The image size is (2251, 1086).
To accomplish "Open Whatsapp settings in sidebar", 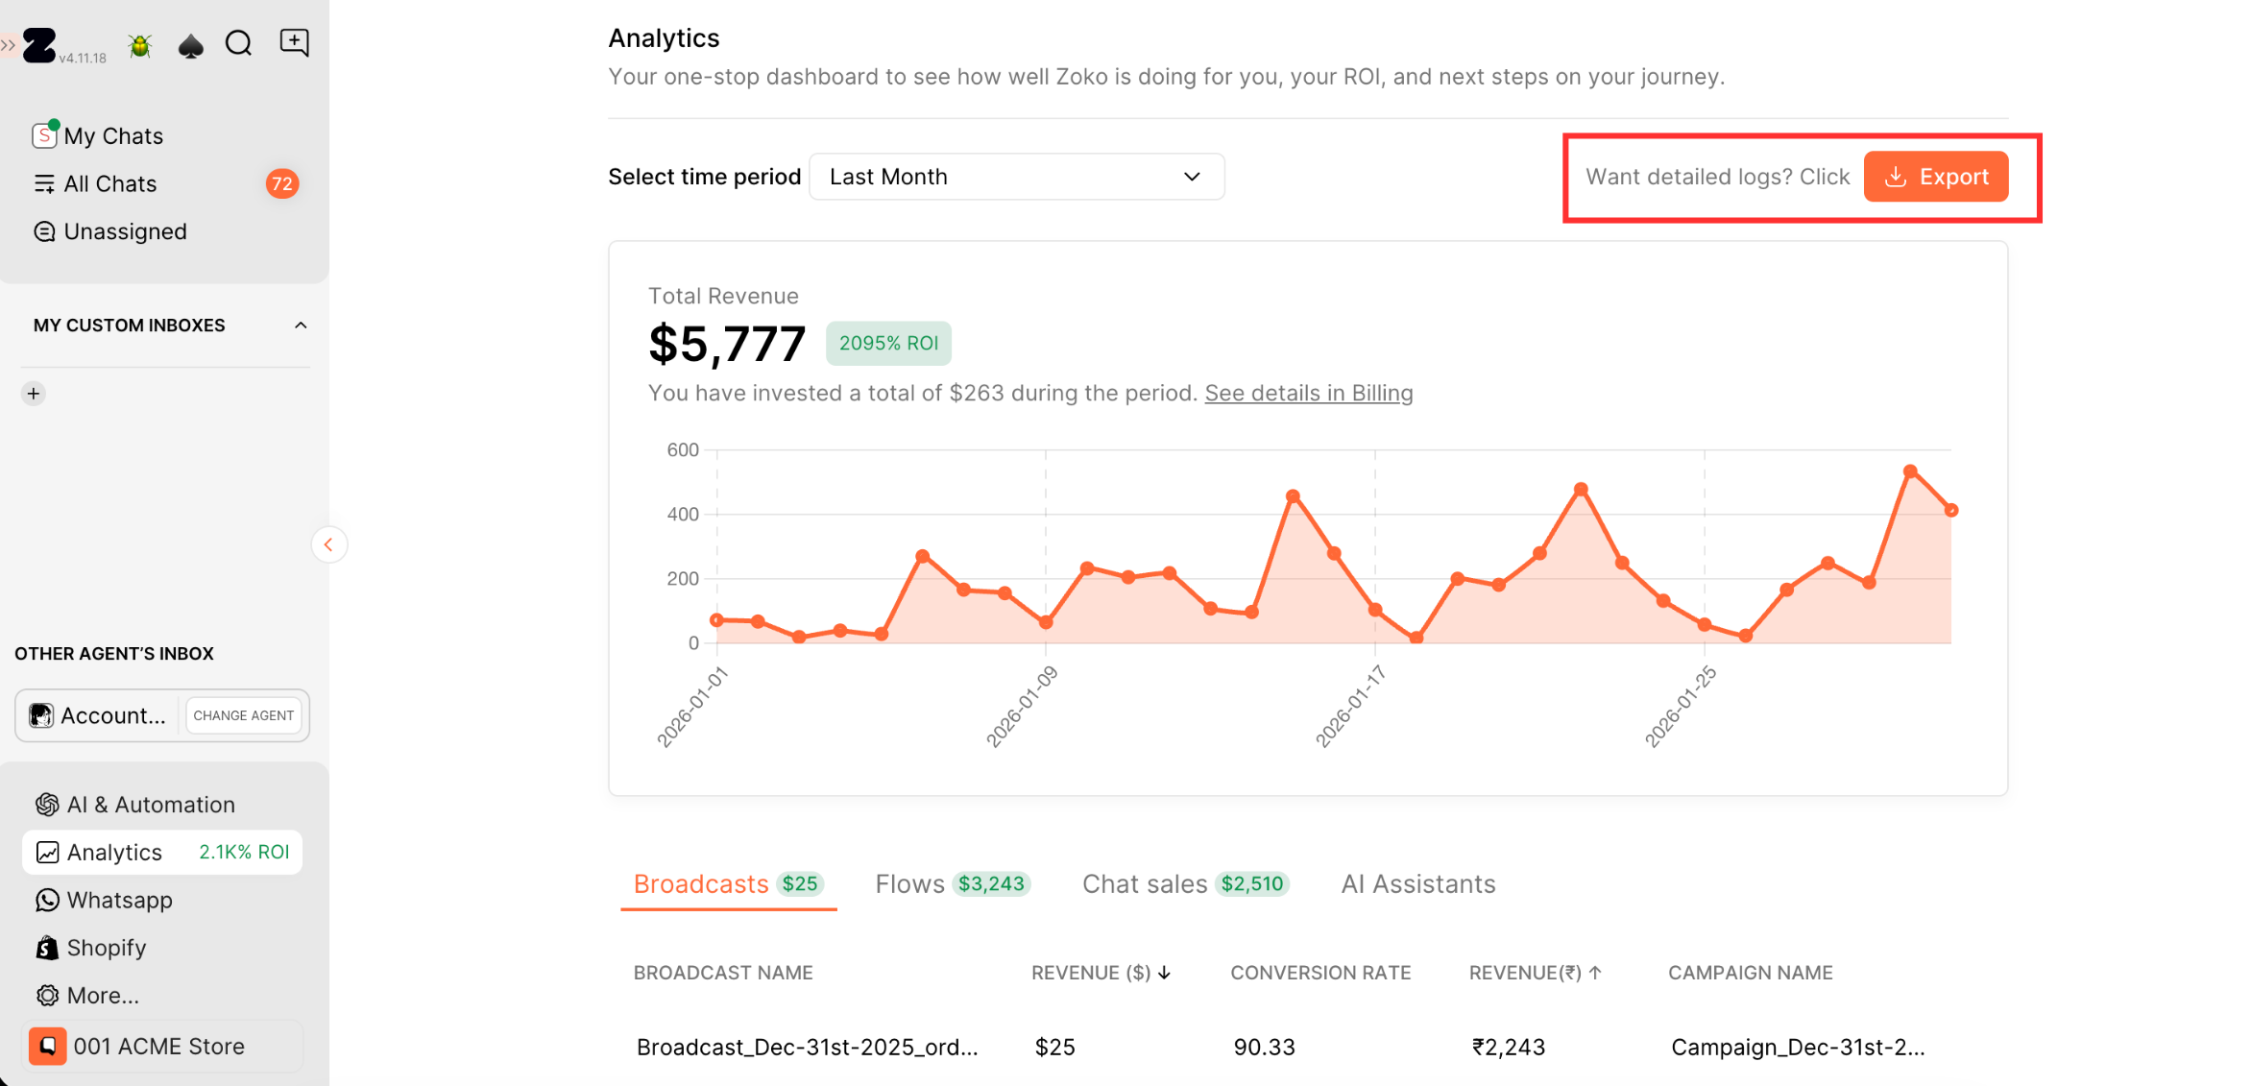I will 119,900.
